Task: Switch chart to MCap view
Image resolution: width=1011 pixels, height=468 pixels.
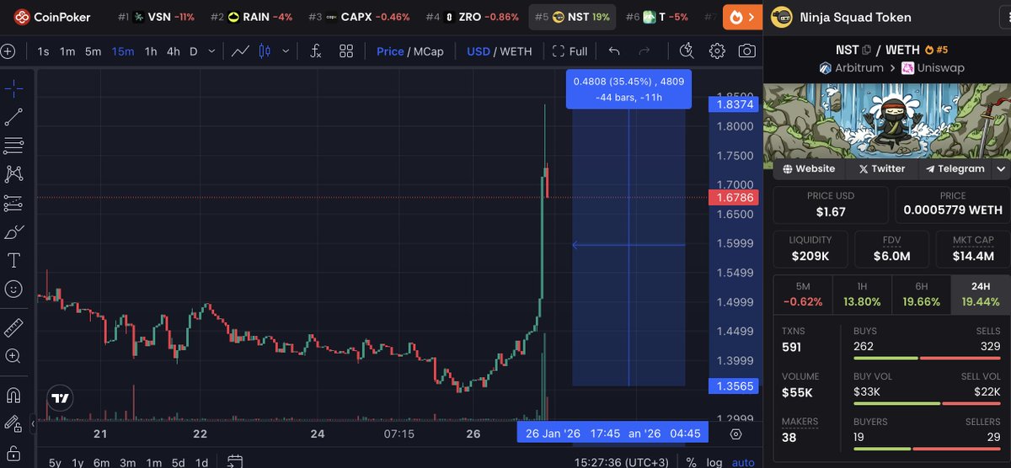Action: [429, 51]
